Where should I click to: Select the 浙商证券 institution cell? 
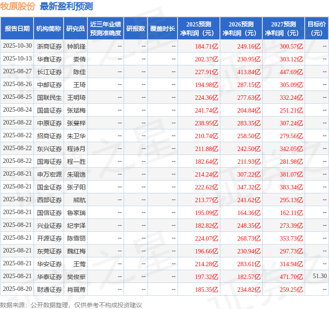pyautogui.click(x=49, y=46)
